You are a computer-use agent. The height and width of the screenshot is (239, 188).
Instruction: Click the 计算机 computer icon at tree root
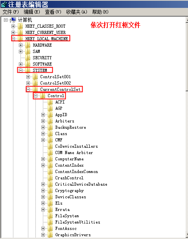pos(13,20)
